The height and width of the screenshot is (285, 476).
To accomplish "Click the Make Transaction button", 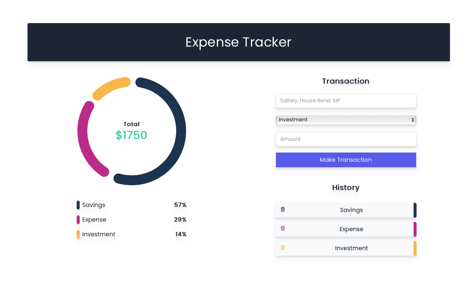I will click(346, 160).
